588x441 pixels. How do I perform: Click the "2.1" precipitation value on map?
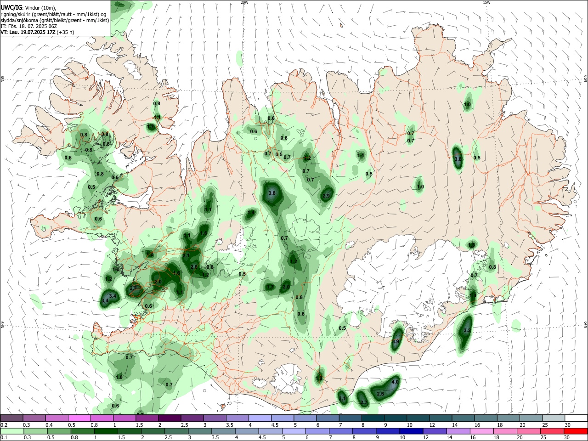click(x=186, y=255)
